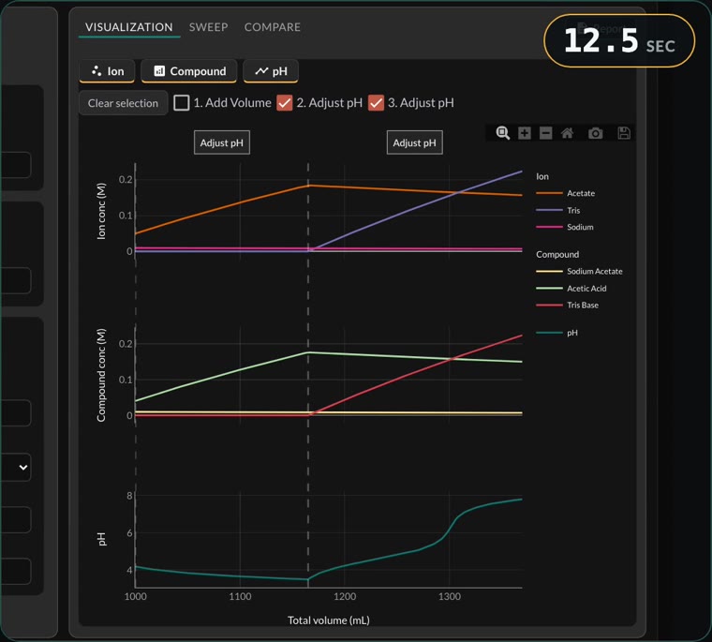Select the zoom magnifier chart tool

click(x=503, y=133)
